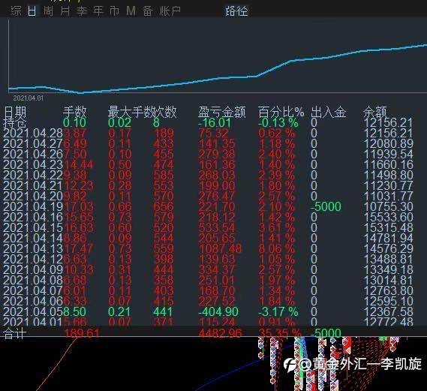Select the 日 daily tab
Screen dimensions: 427x391
click(32, 11)
